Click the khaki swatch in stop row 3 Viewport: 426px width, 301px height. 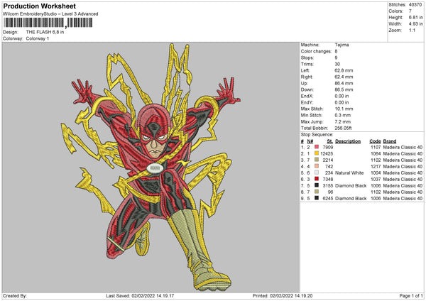[x=317, y=160]
